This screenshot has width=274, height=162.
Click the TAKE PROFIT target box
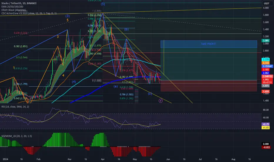click(x=209, y=44)
